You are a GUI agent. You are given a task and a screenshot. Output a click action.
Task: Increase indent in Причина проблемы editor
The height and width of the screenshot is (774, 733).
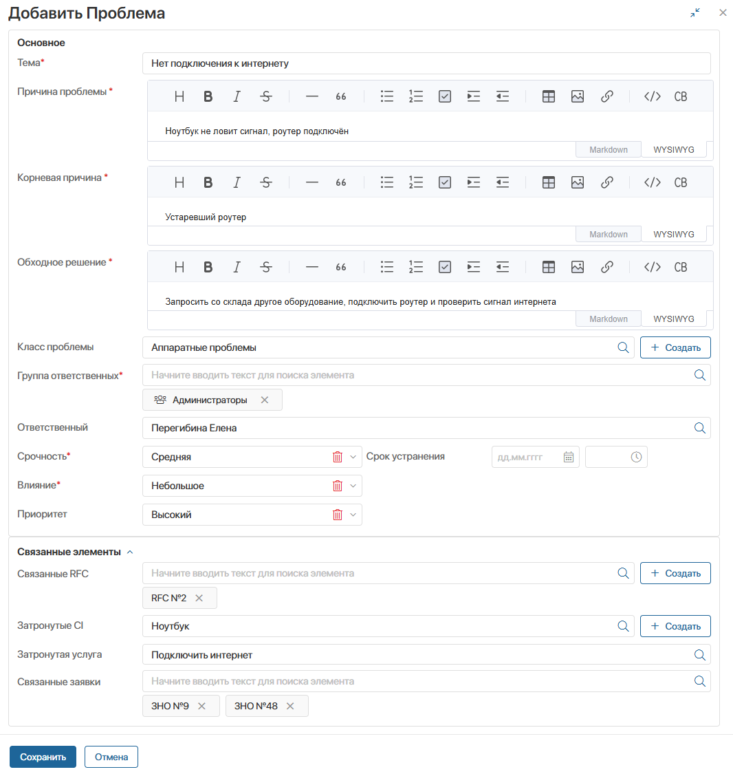(474, 97)
